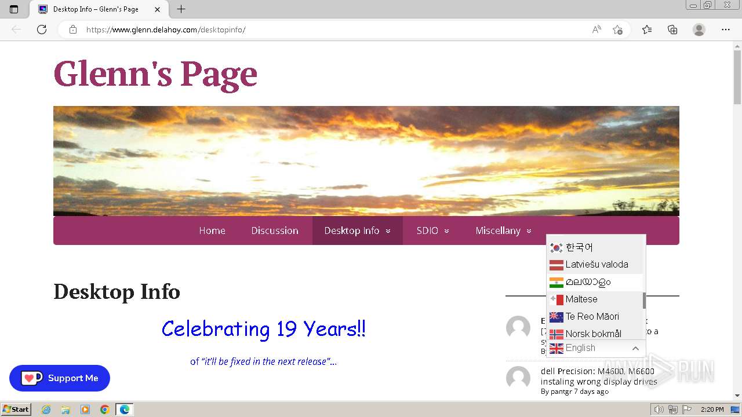
Task: Open the Windows Start button
Action: point(16,409)
